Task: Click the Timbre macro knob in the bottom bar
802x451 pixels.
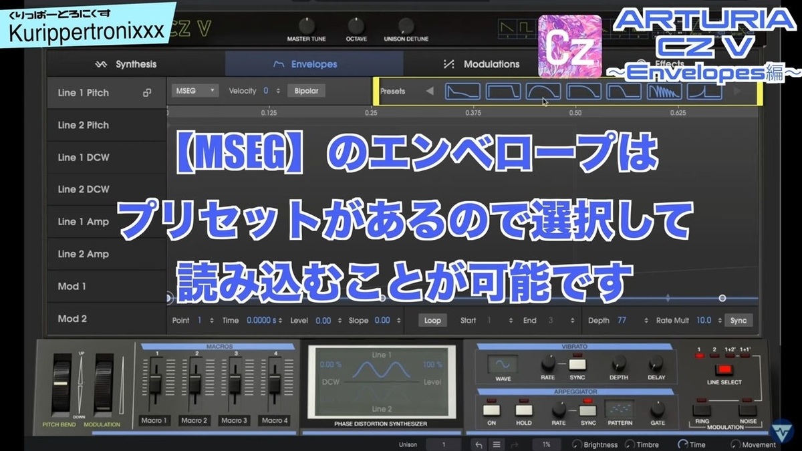Action: pos(629,444)
